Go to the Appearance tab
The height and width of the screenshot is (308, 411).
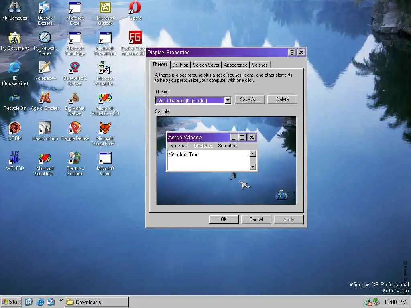click(x=235, y=65)
